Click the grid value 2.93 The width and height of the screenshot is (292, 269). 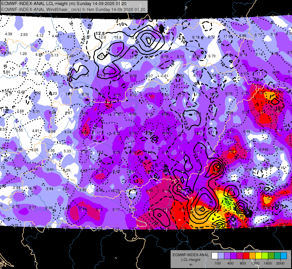(24, 35)
